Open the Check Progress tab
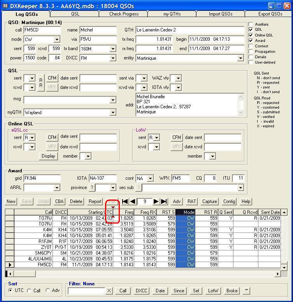293x302 pixels. [124, 14]
